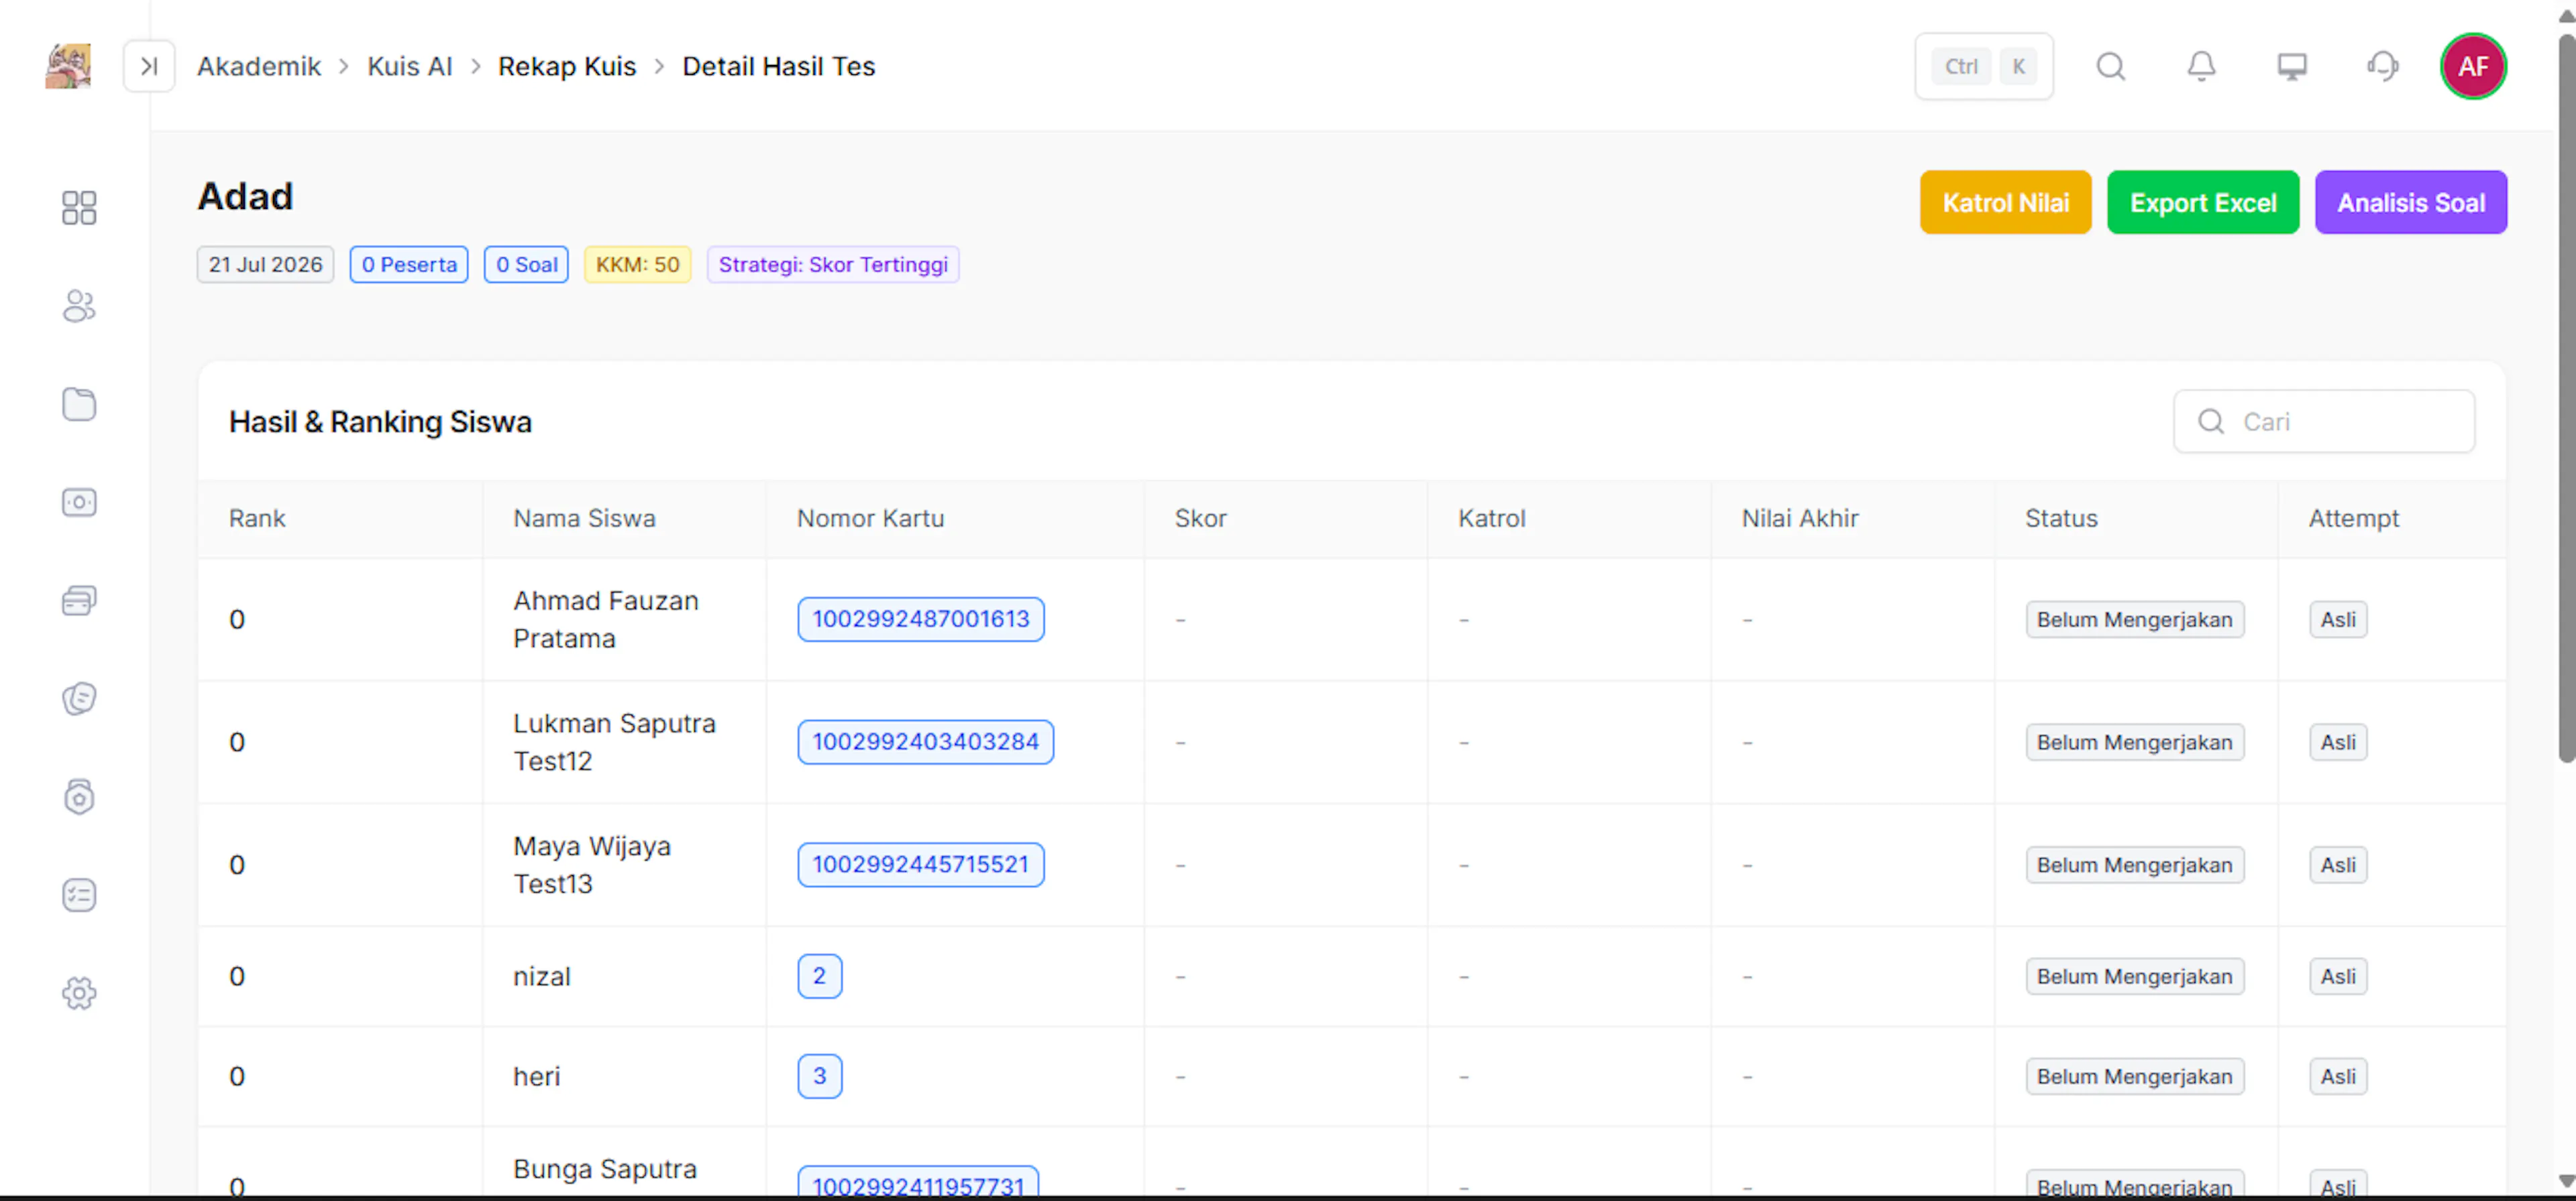Screen dimensions: 2576x1201
Task: Open Analisis Soal
Action: click(2410, 202)
